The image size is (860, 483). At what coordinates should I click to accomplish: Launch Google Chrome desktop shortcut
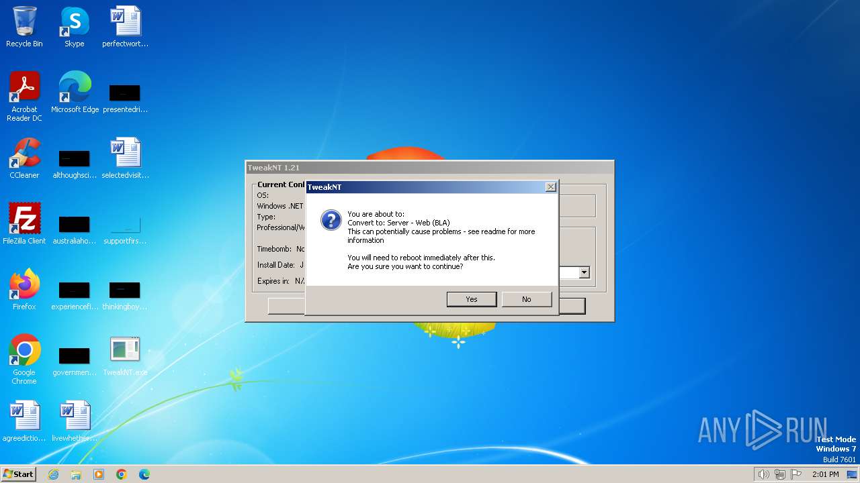tap(24, 360)
